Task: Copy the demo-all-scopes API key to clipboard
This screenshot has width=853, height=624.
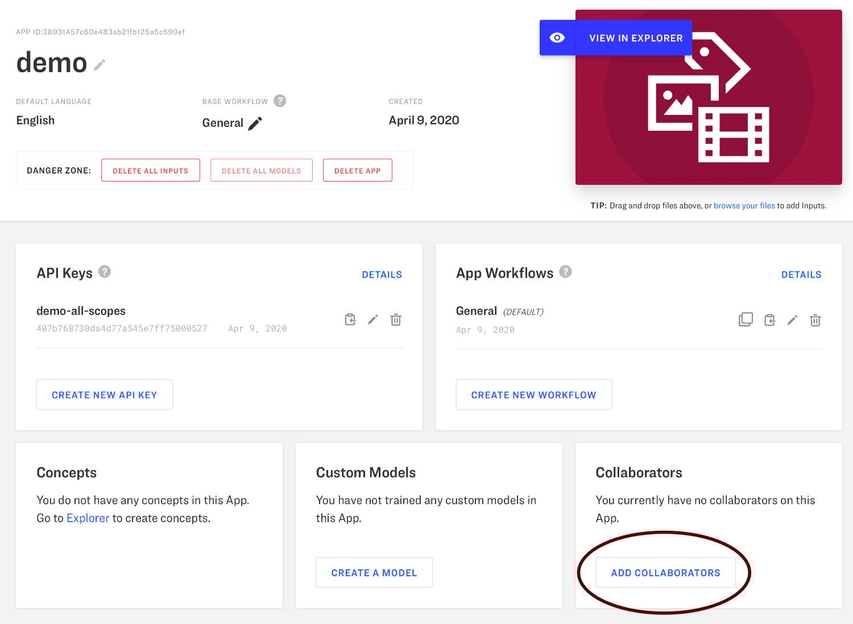Action: click(x=350, y=320)
